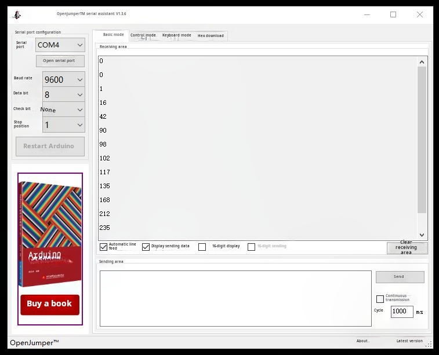Click the Open serial port button

click(60, 61)
